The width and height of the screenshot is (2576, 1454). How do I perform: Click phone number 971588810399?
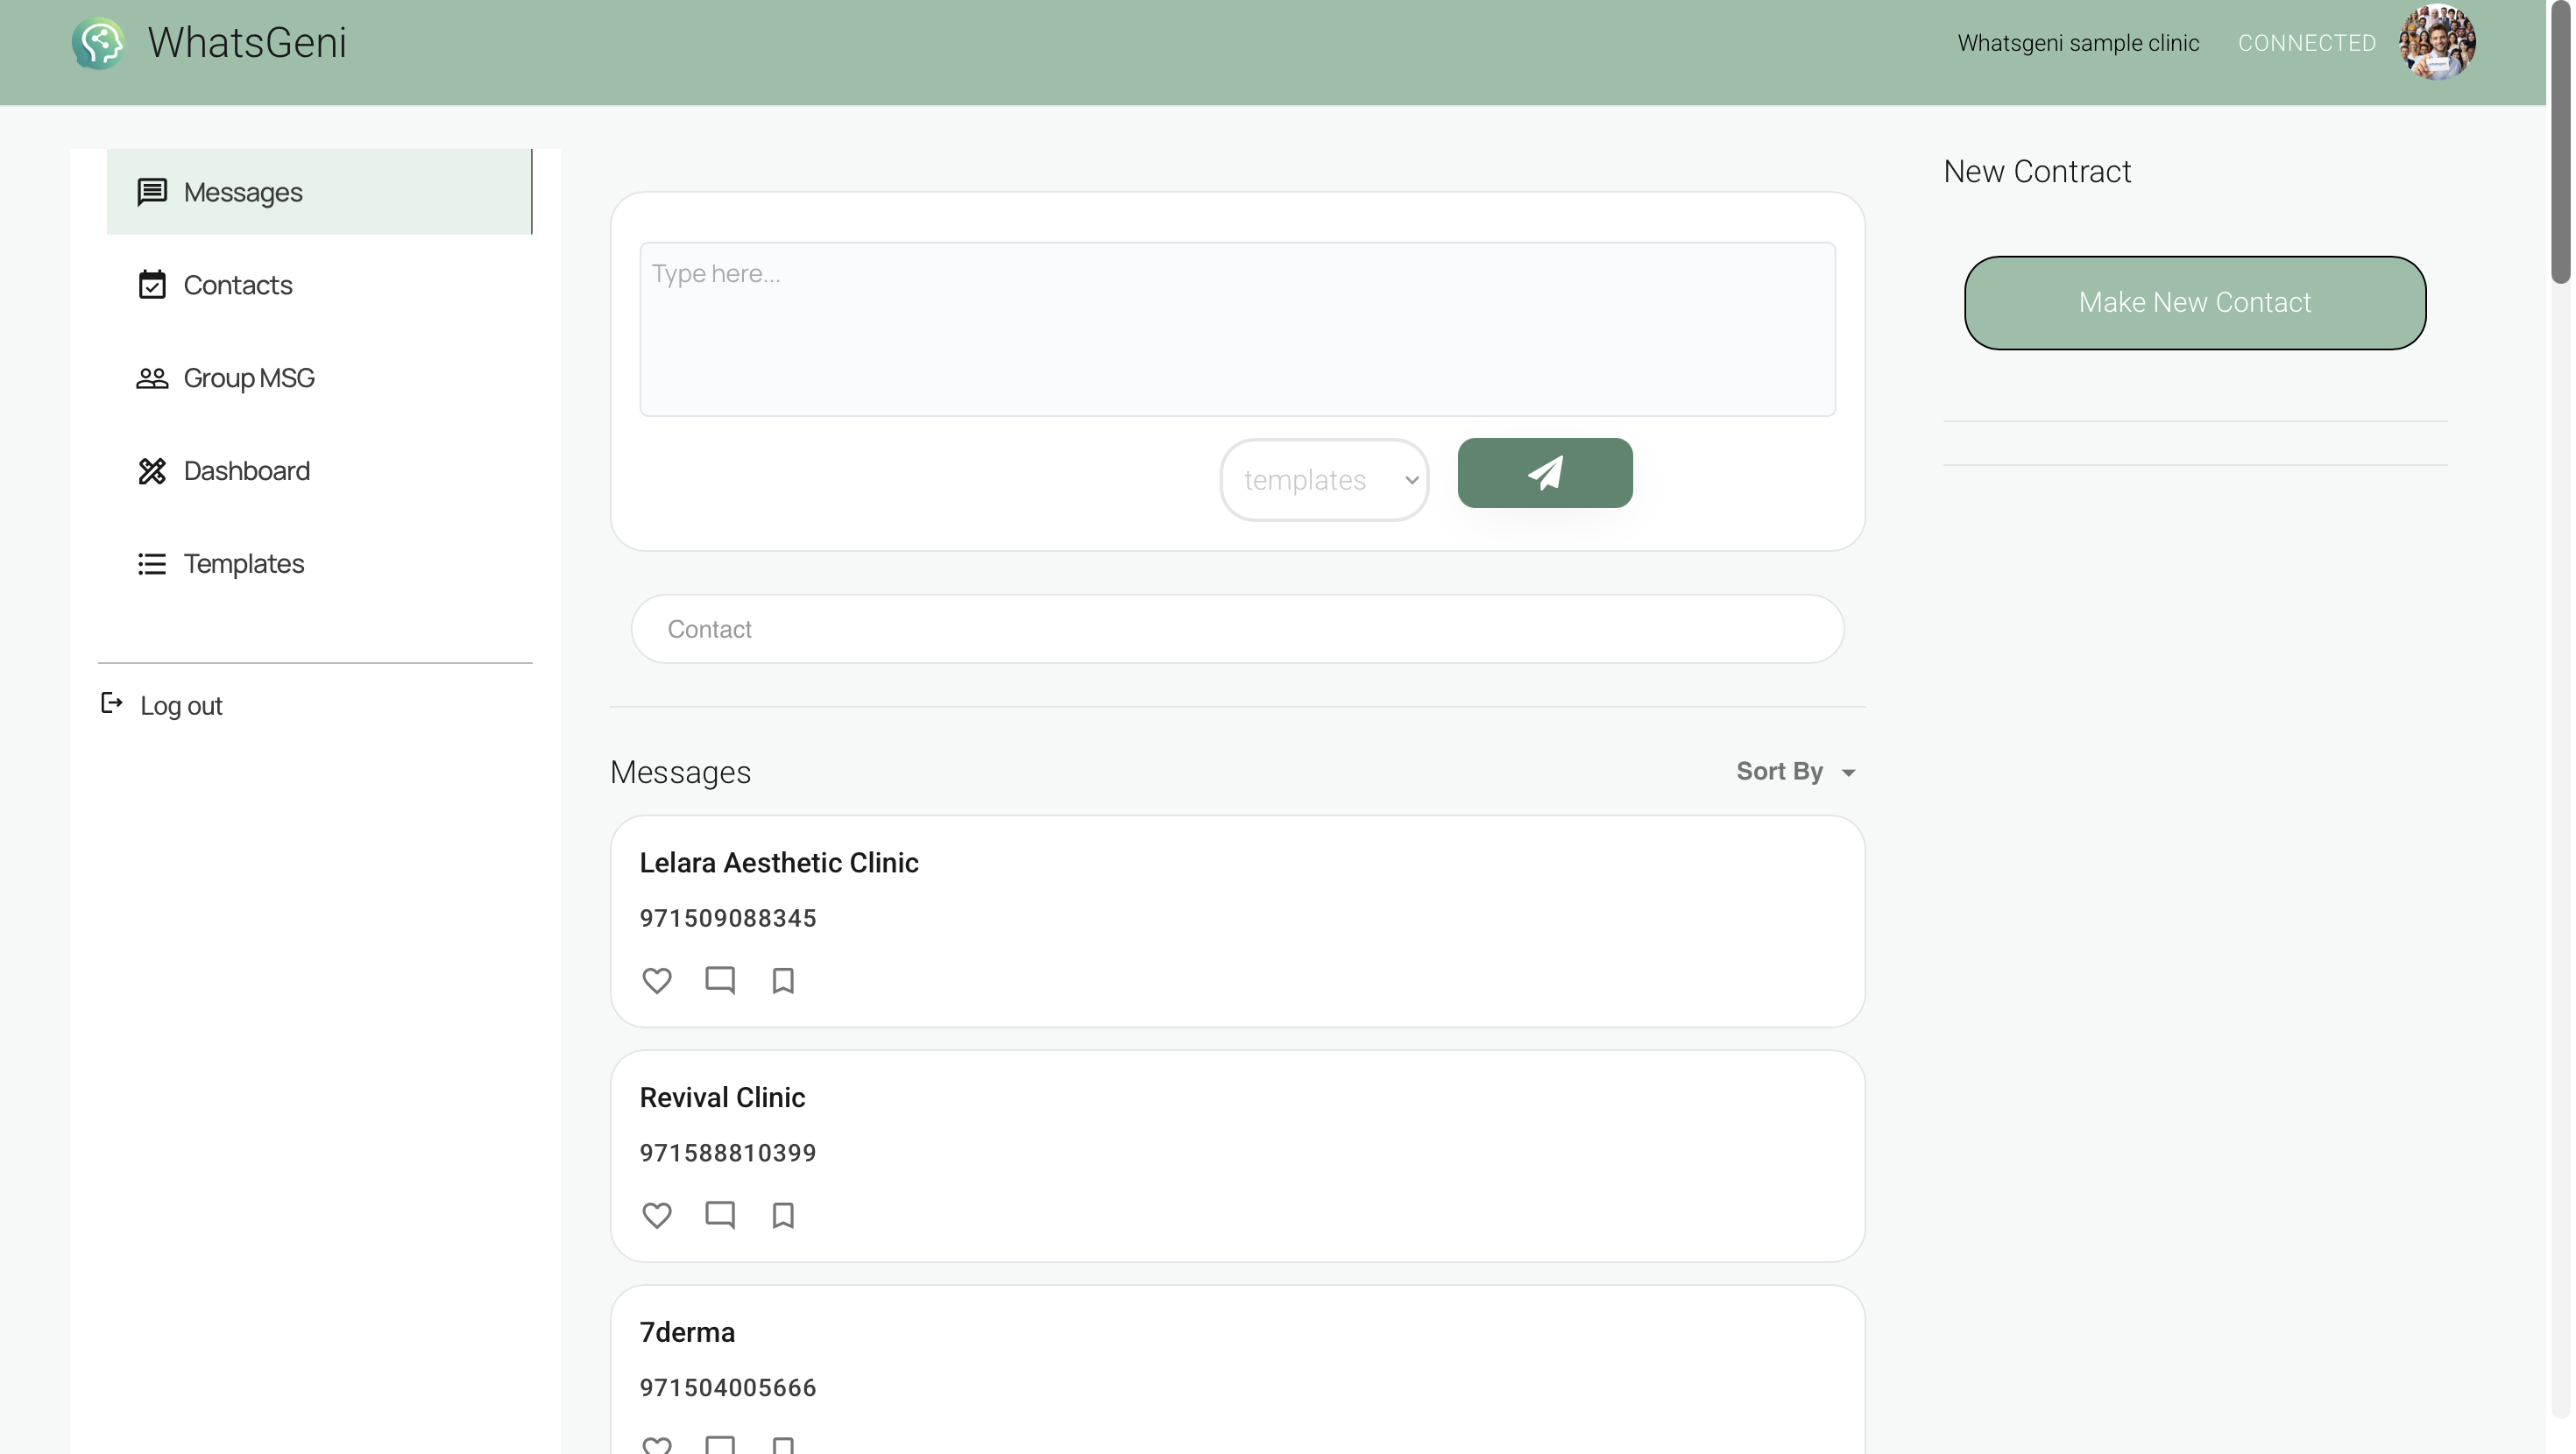coord(728,1154)
